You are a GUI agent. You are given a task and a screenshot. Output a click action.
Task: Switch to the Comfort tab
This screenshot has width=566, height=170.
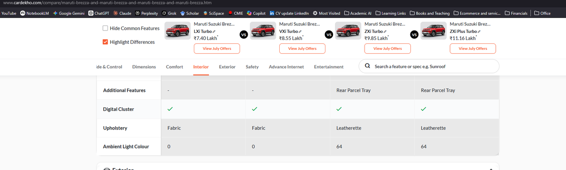tap(175, 67)
